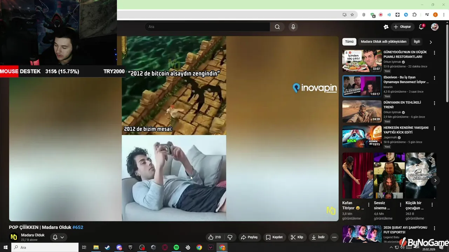Open the HERKESİN KENDİNE YAKIŞANI KICK EDİTİ thumbnail
Screen dimensions: 449x252
coord(362,136)
